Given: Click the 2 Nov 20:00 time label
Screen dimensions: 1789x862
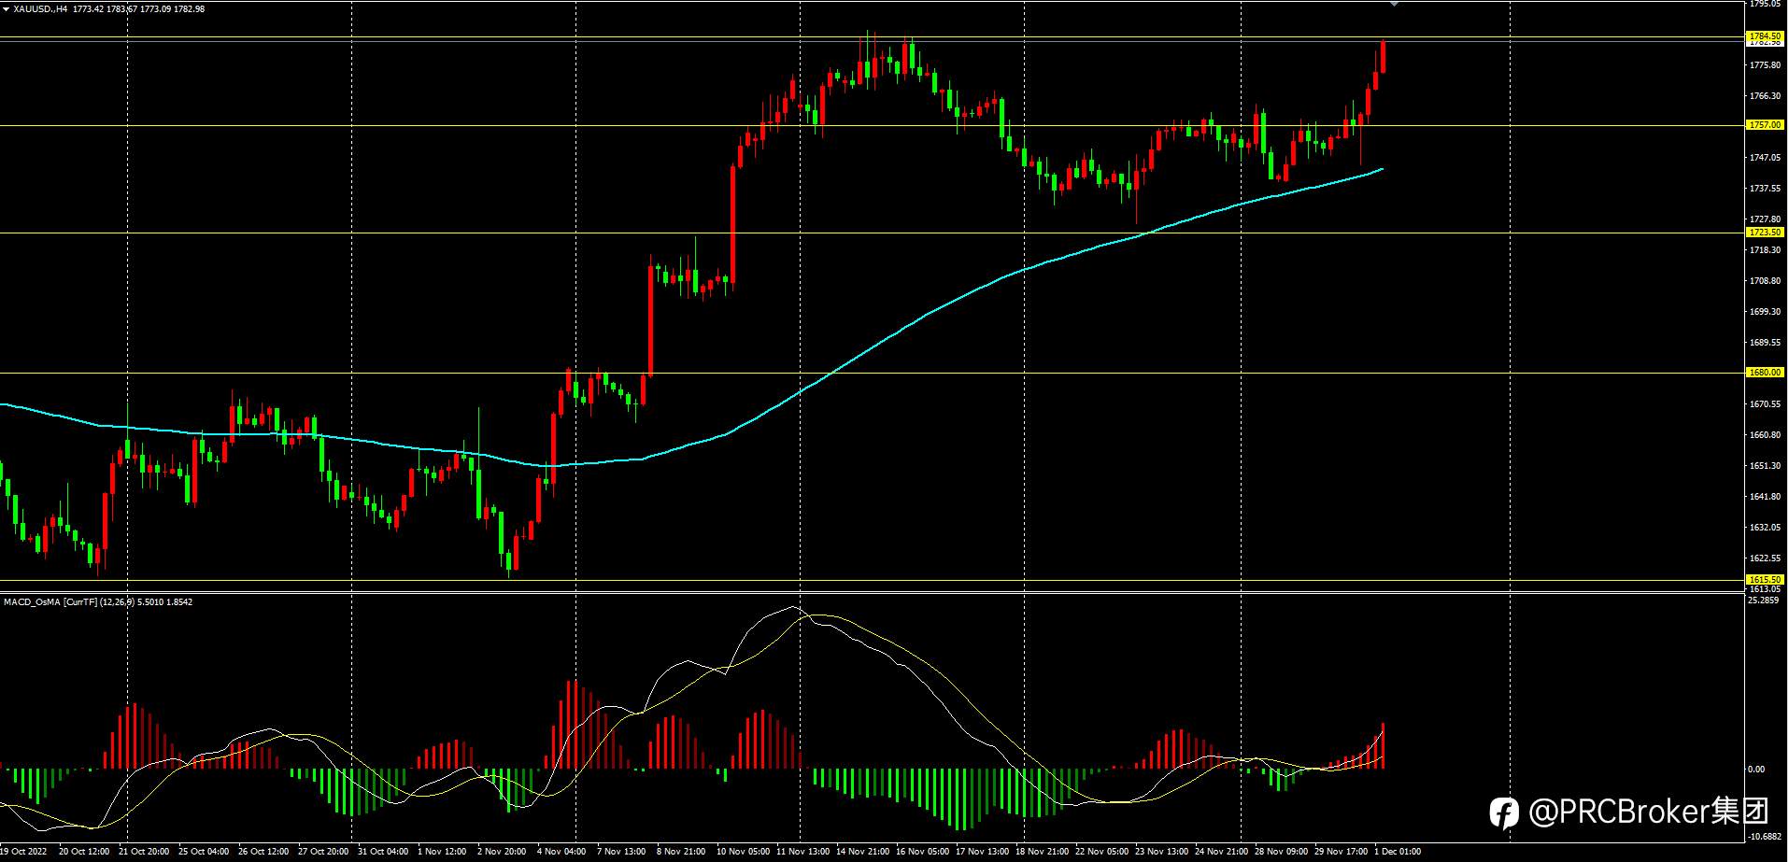Looking at the screenshot, I should pos(502,852).
